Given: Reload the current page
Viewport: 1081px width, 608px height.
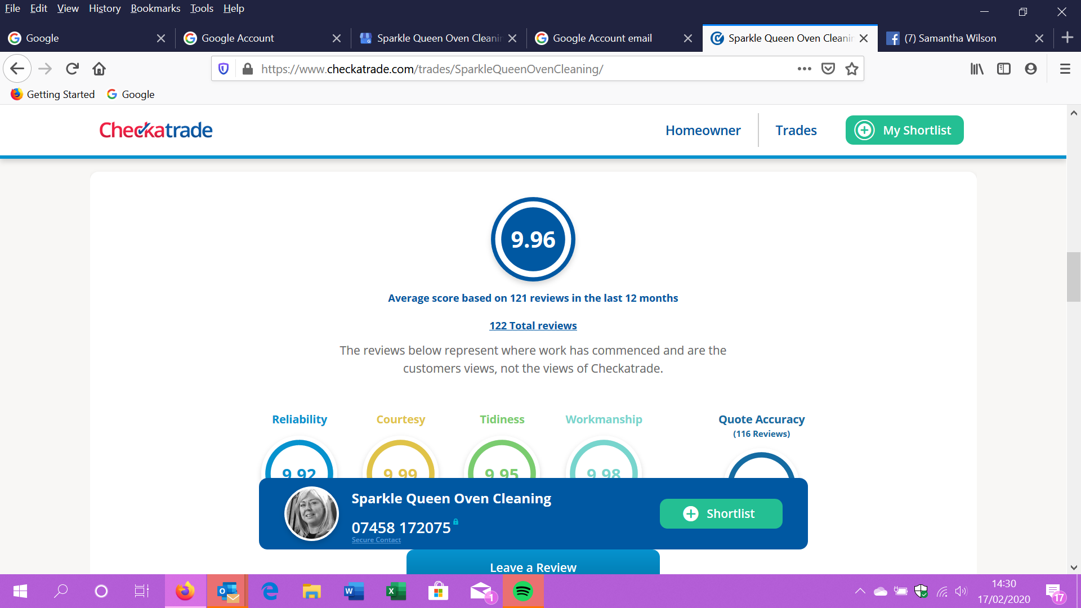Looking at the screenshot, I should [x=72, y=69].
